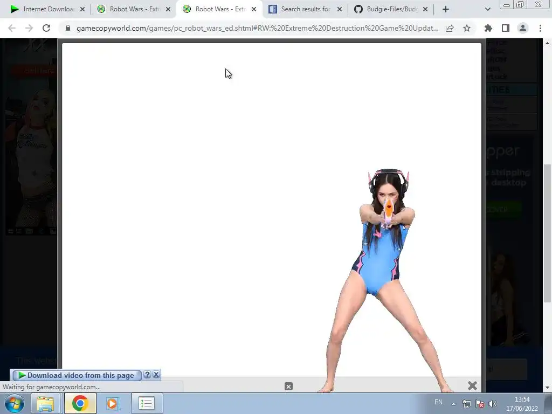The height and width of the screenshot is (414, 552).
Task: Close the Internet Download tab
Action: pos(82,9)
